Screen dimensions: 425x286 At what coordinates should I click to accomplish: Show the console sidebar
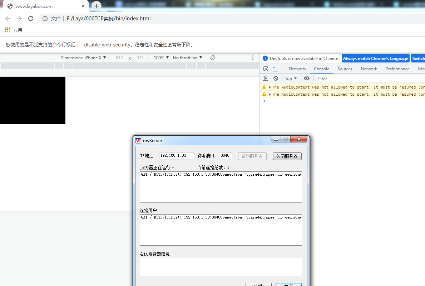265,79
